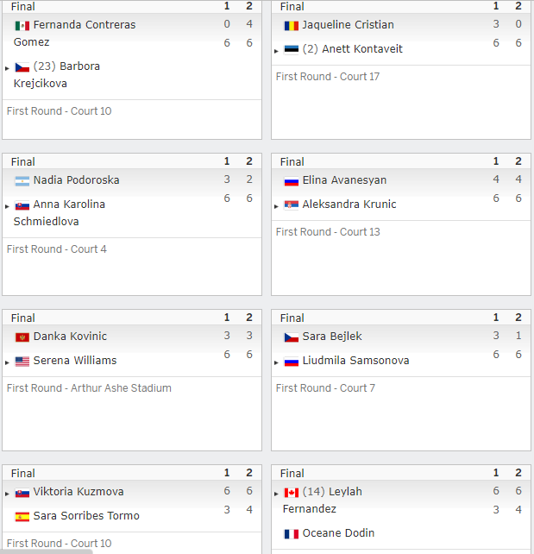
Task: Open Anett Kontaveit player link
Action: click(x=362, y=49)
